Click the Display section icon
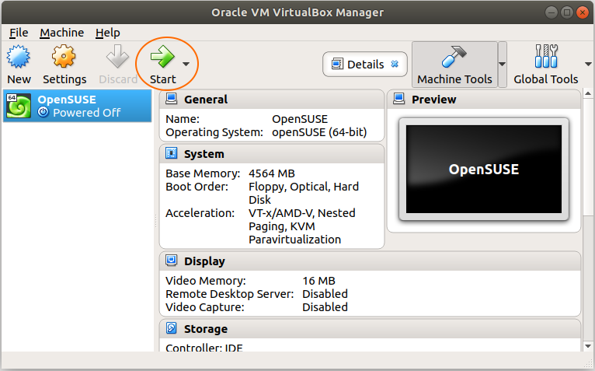The image size is (595, 371). (x=171, y=261)
